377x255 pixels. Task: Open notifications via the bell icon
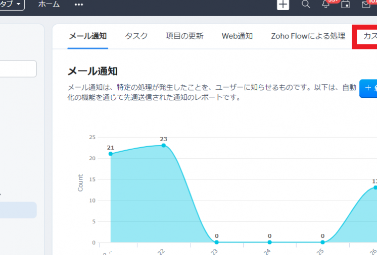326,5
